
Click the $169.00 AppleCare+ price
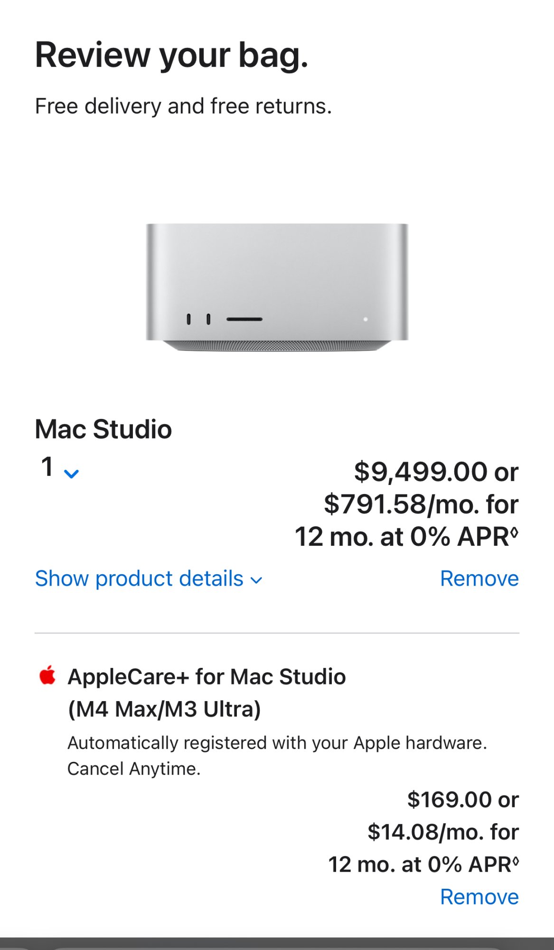pyautogui.click(x=450, y=799)
